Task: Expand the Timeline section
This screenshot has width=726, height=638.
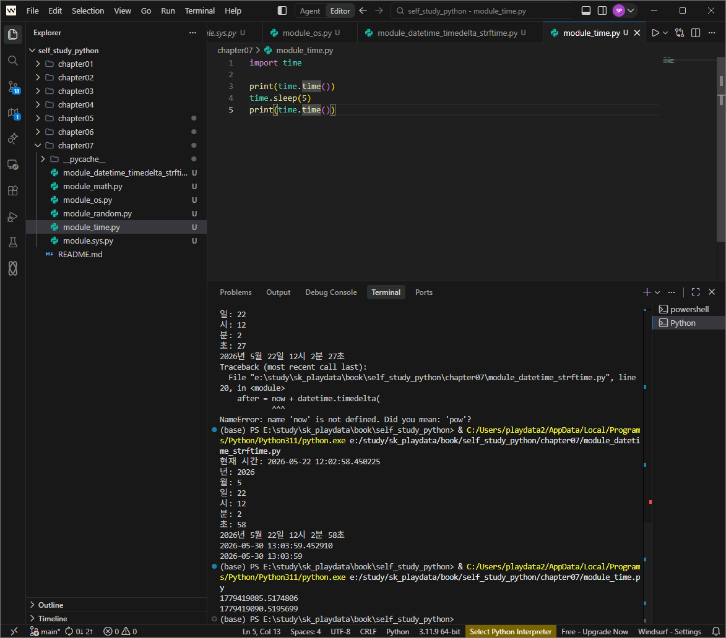Action: coord(116,618)
